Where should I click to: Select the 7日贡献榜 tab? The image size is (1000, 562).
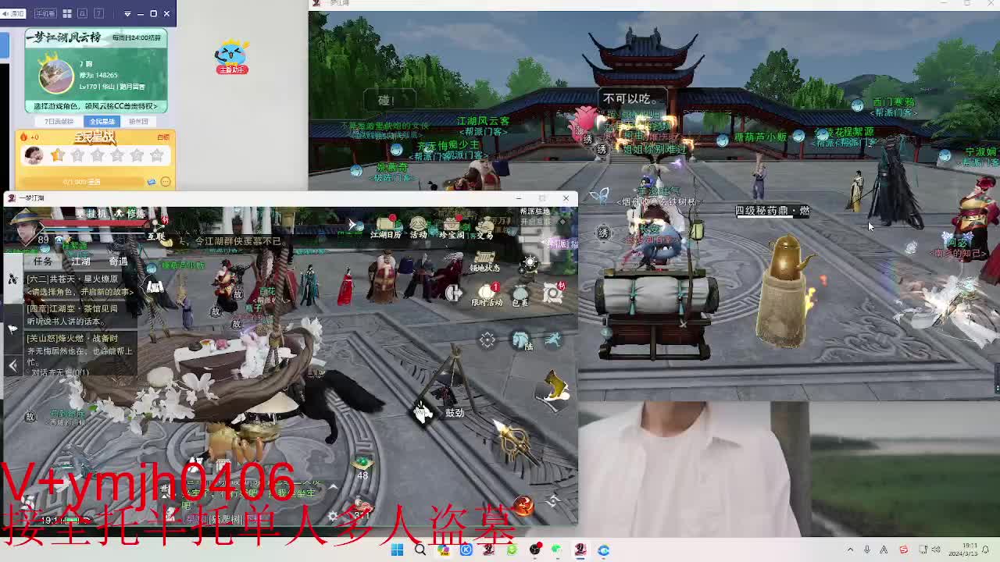[59, 122]
